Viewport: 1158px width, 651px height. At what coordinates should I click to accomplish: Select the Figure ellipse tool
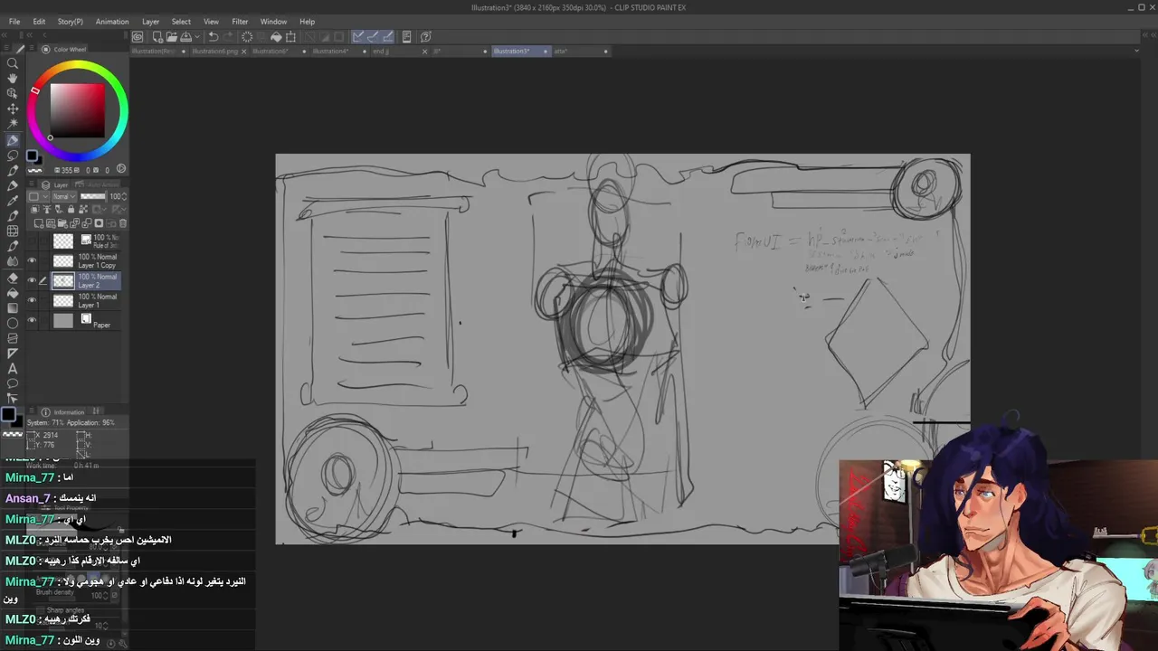(13, 323)
